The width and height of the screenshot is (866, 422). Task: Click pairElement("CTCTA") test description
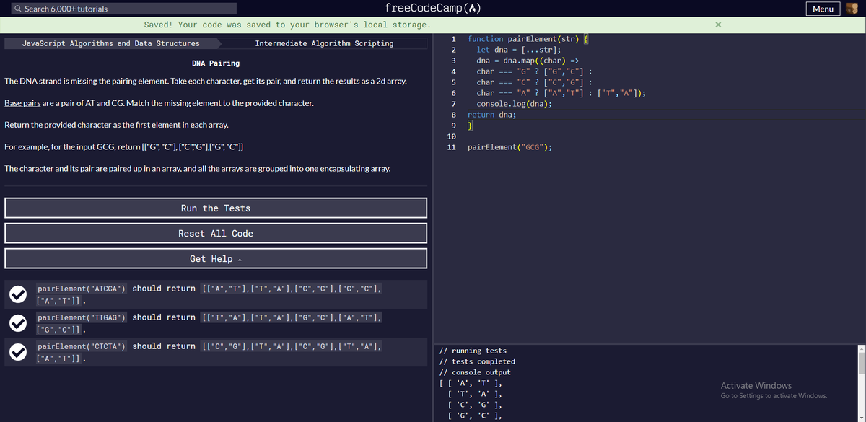click(209, 352)
